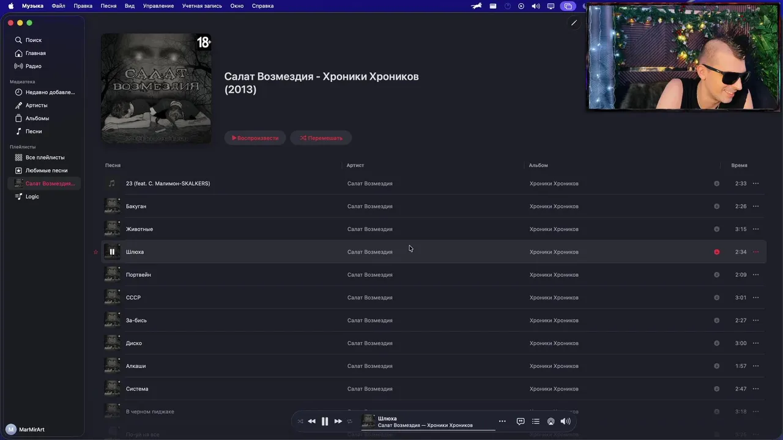Click the pencil edit icon
783x440 pixels.
tap(574, 23)
